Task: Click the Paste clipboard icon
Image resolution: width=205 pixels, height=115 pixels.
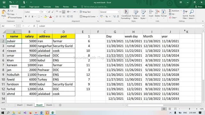Action: coord(4,12)
